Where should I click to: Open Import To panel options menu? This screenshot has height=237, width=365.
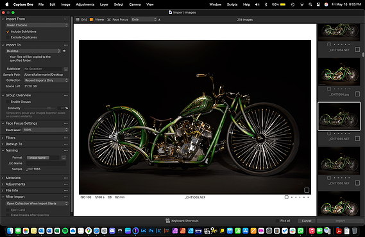coord(66,45)
